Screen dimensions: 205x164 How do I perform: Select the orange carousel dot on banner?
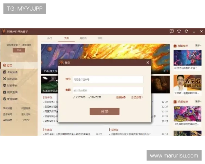coord(167,71)
